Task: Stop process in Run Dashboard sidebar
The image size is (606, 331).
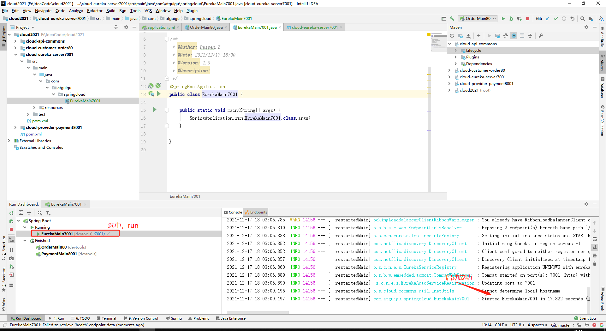Action: 11,229
